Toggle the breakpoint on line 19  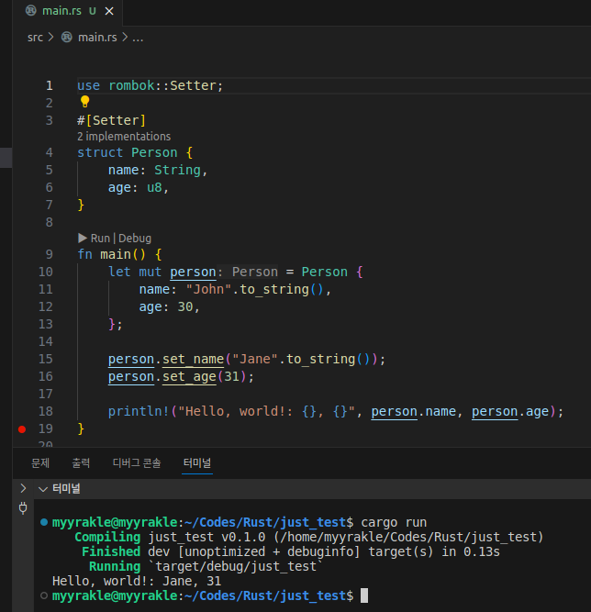[22, 428]
